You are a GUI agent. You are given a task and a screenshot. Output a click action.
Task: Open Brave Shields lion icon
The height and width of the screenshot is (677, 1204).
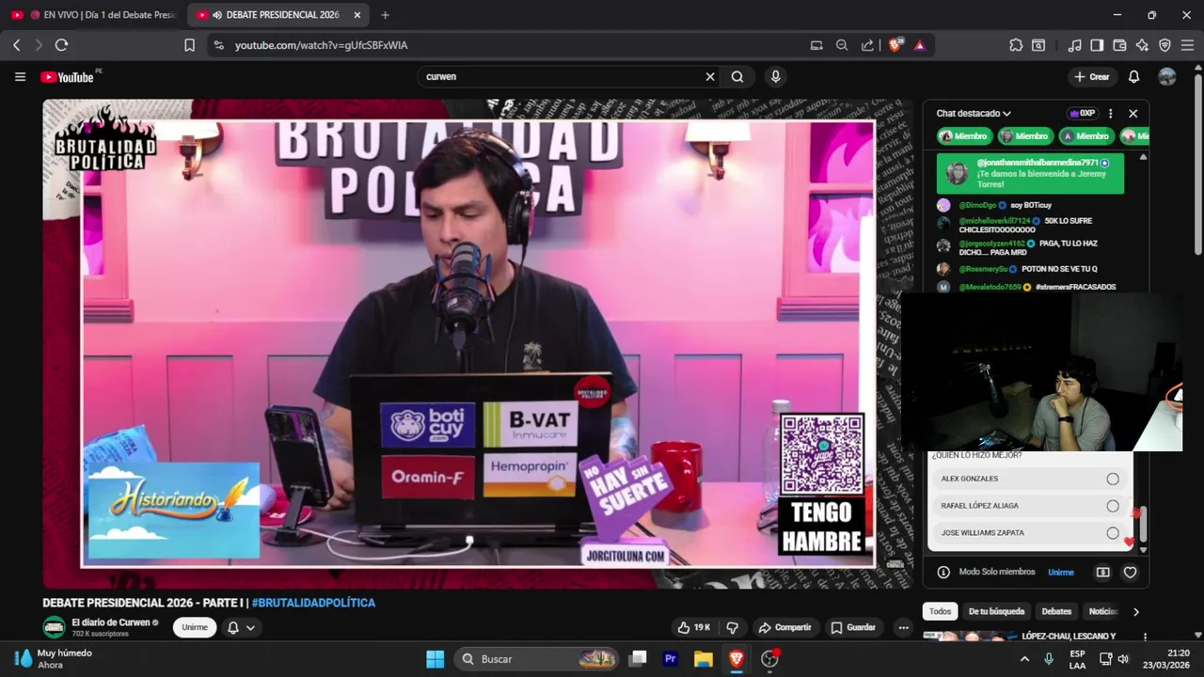point(895,44)
